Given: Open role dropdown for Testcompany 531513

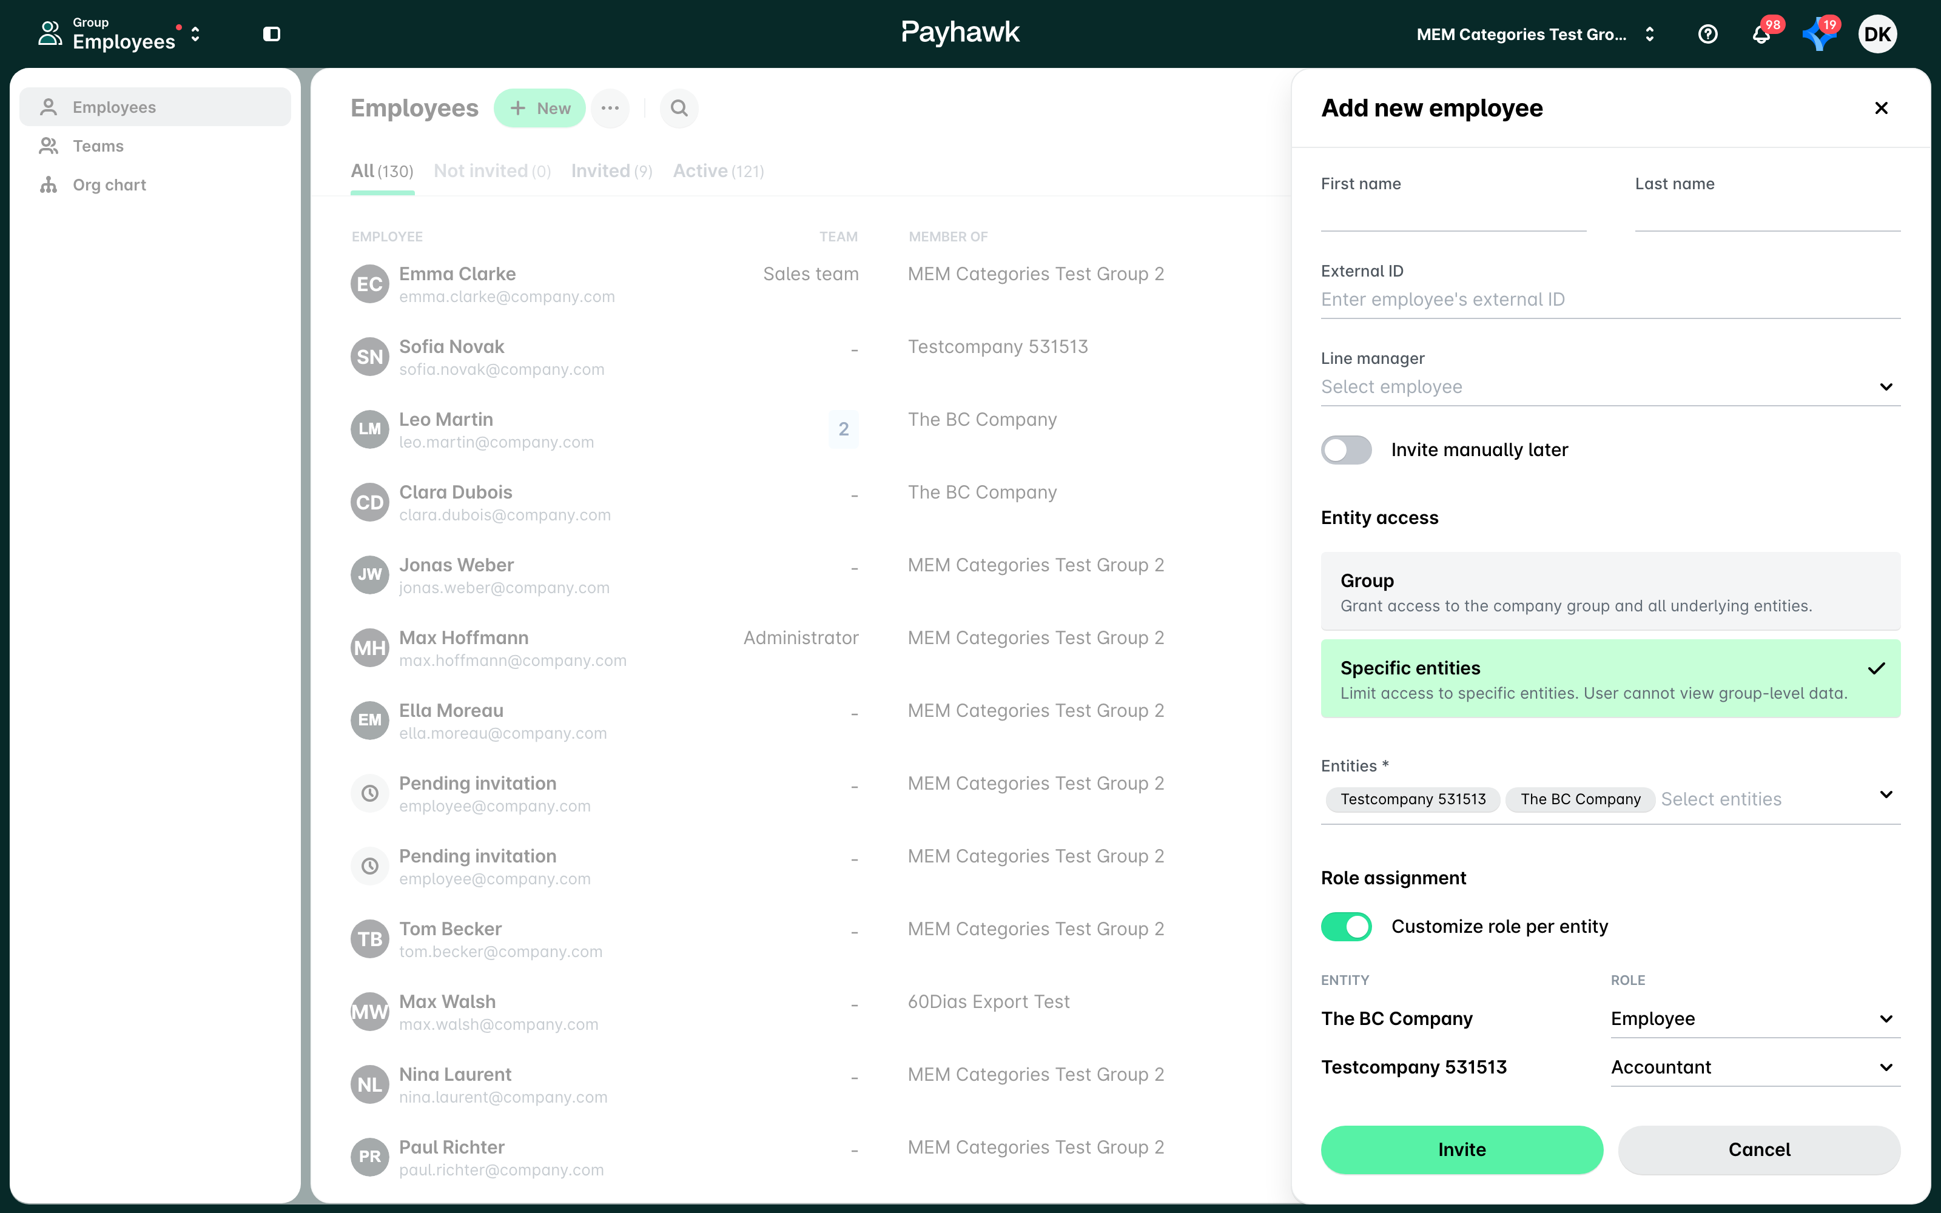Looking at the screenshot, I should point(1755,1067).
